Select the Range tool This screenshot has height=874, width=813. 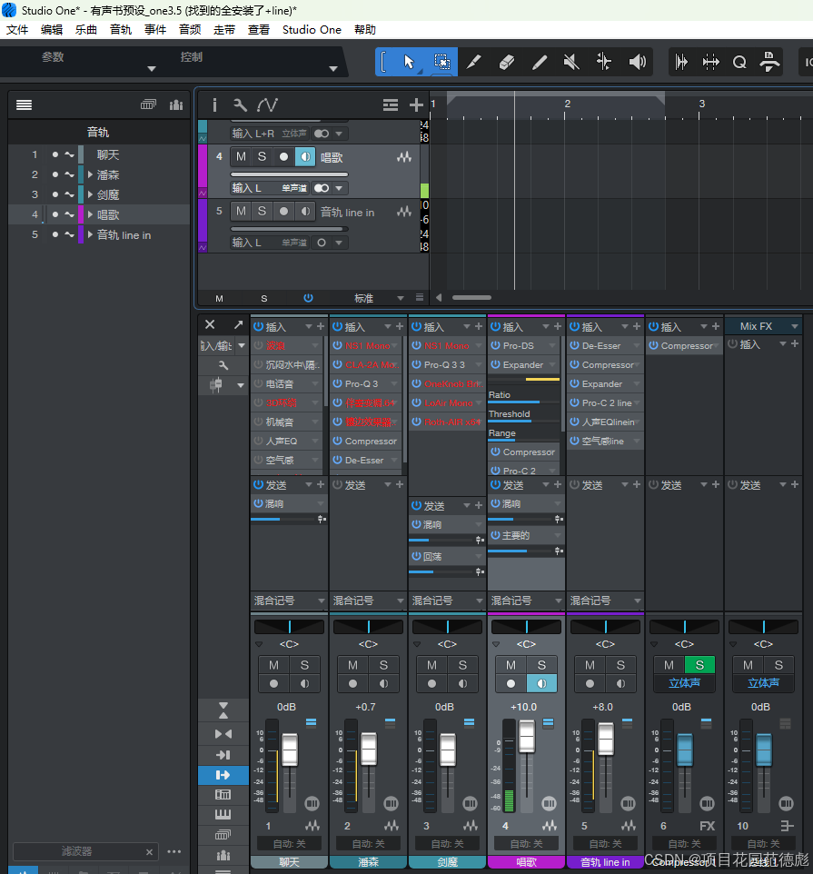coord(441,62)
